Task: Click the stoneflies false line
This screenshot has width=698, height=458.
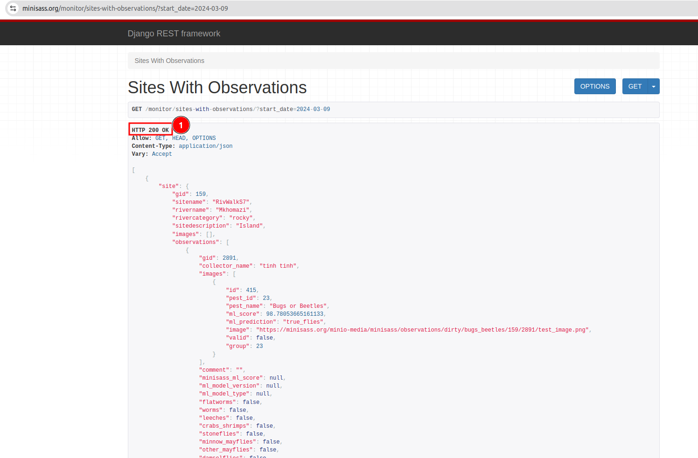Action: [x=232, y=434]
